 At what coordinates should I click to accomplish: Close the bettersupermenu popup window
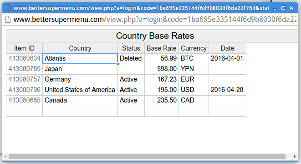(291, 8)
